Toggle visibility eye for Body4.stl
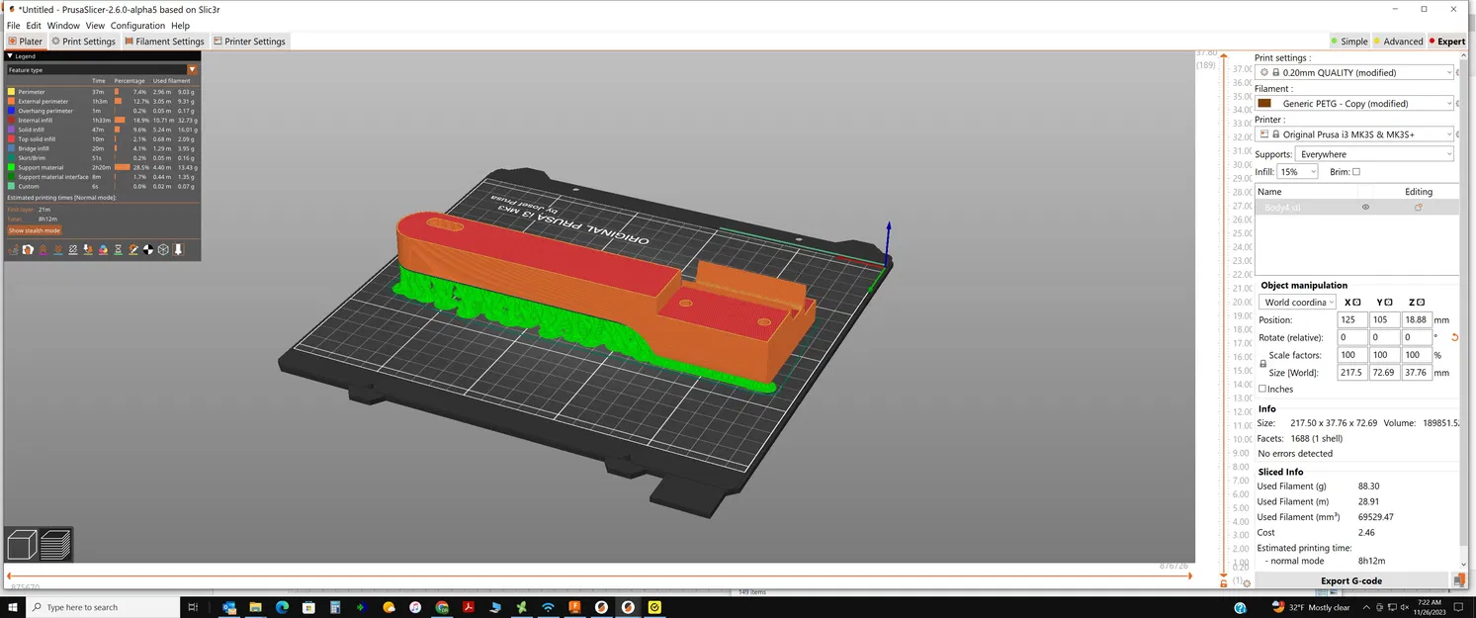The height and width of the screenshot is (618, 1476). tap(1365, 208)
